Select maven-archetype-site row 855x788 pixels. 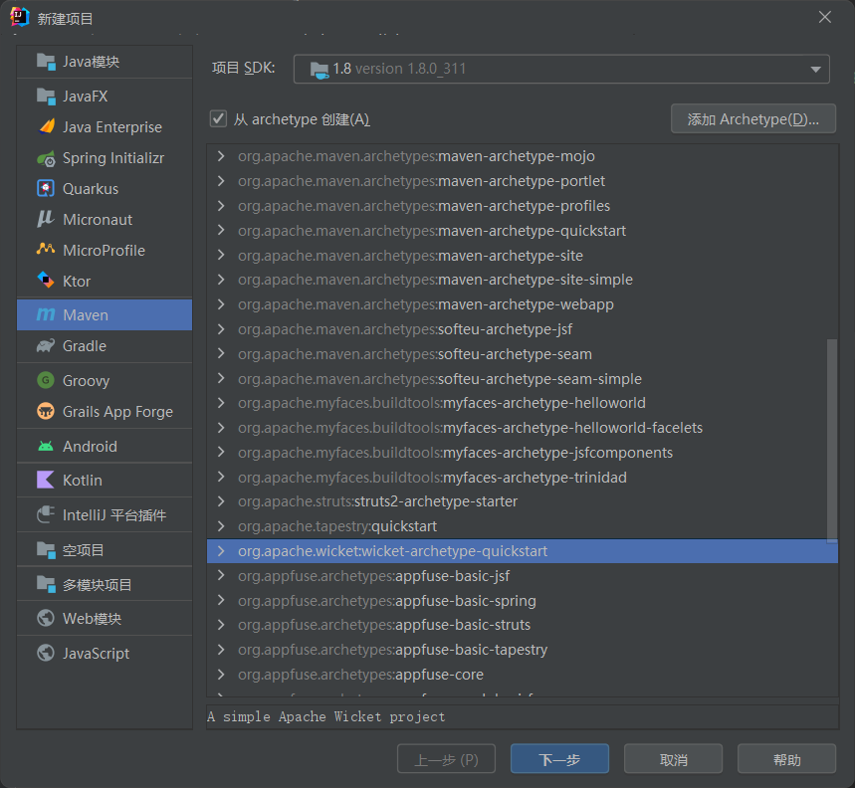point(523,256)
